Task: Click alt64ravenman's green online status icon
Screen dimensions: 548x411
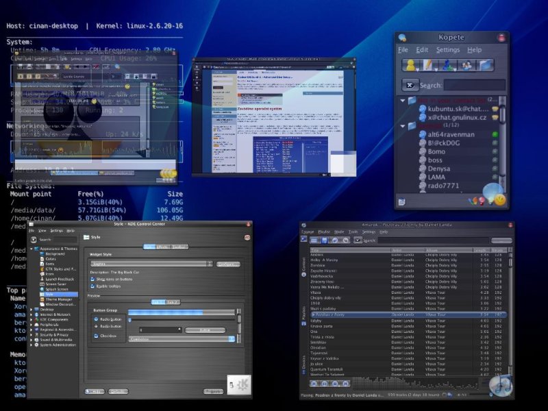Action: [495, 134]
